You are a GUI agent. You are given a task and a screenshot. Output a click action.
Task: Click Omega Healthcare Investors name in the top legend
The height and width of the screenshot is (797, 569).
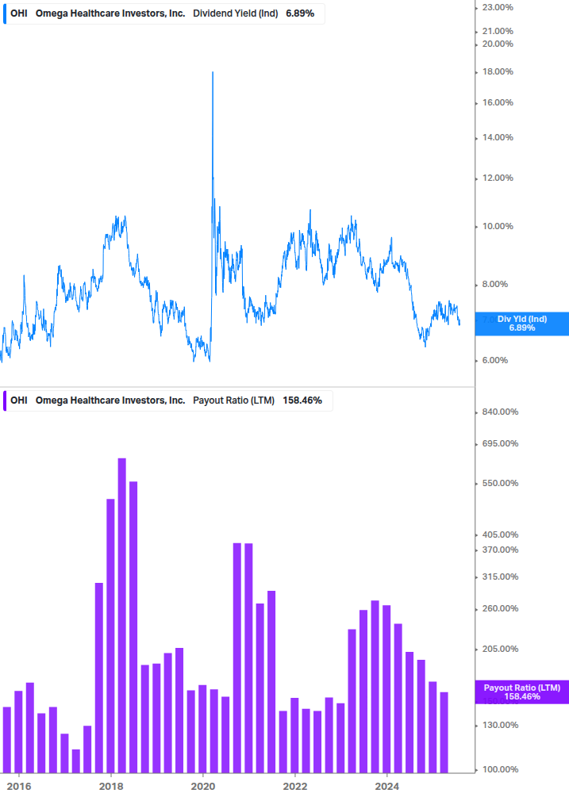click(110, 13)
